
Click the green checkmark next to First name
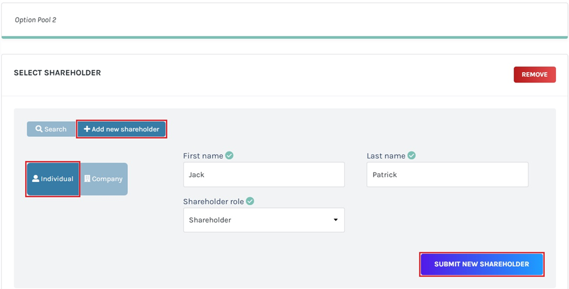(x=230, y=156)
